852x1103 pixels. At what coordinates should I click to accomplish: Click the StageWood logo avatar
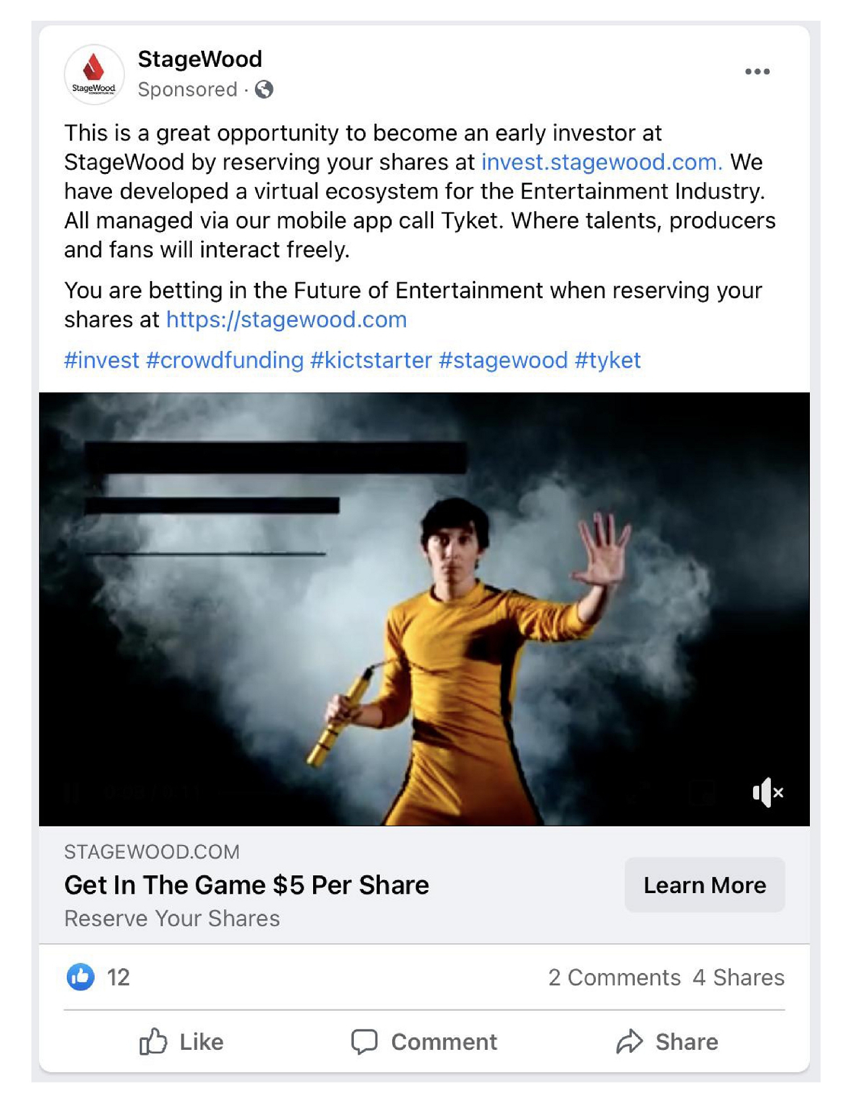[x=94, y=74]
